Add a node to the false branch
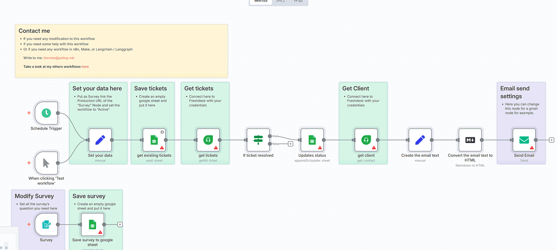The image size is (557, 250). pyautogui.click(x=290, y=144)
